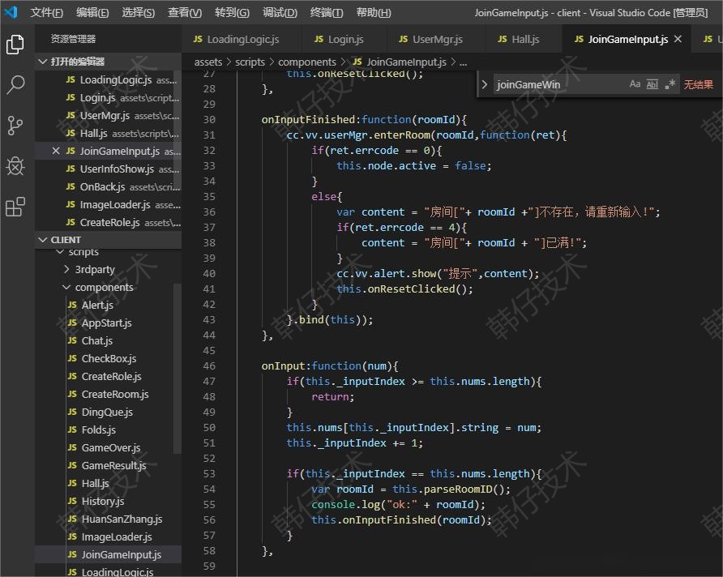This screenshot has width=723, height=577.
Task: Toggle match case in find widget
Action: pos(635,84)
